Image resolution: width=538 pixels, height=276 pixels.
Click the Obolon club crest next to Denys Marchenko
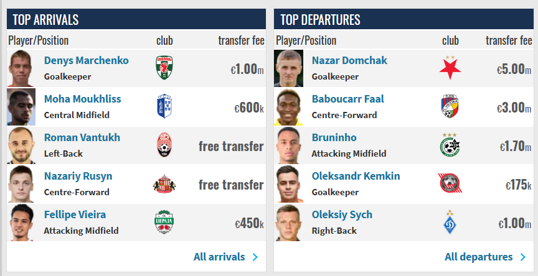[x=164, y=68]
